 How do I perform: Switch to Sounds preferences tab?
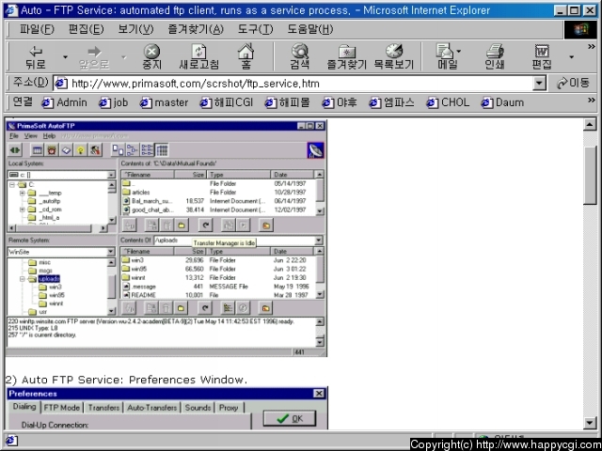198,408
